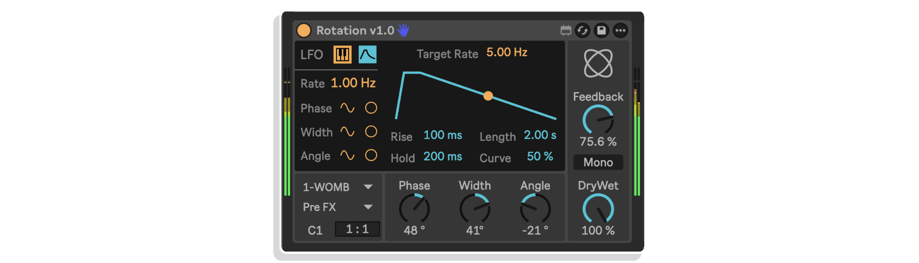Screen dimensions: 919x263
Task: Toggle the Rotation device activator
Action: click(x=303, y=31)
